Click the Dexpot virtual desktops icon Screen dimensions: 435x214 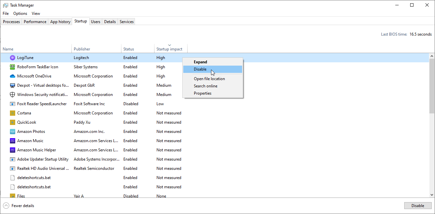[13, 85]
